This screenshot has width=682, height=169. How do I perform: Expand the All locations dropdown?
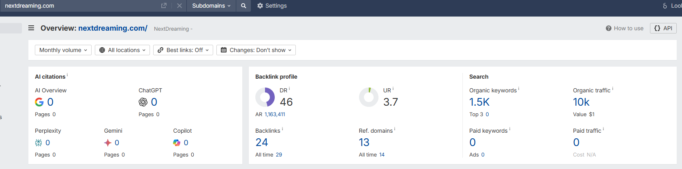[122, 50]
